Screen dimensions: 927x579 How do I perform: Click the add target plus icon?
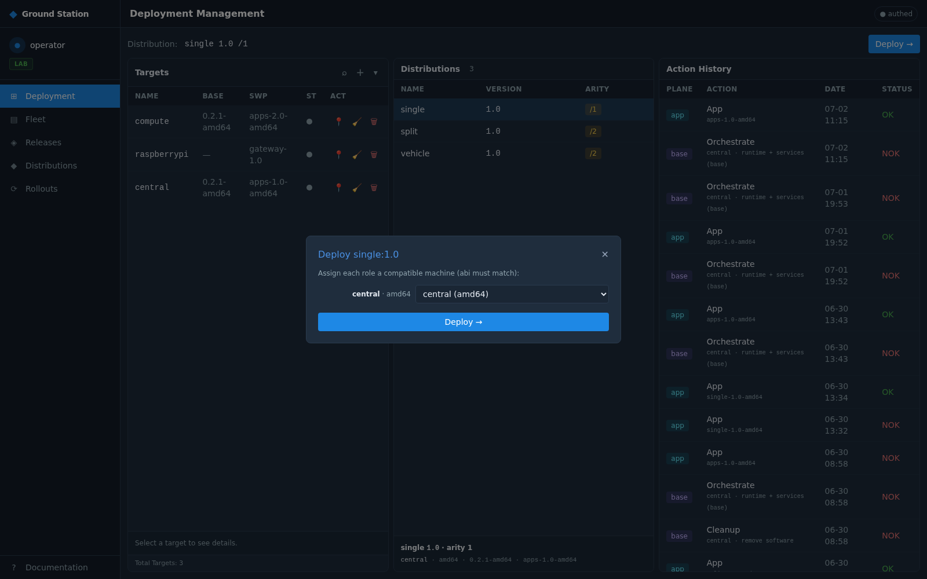tap(360, 72)
